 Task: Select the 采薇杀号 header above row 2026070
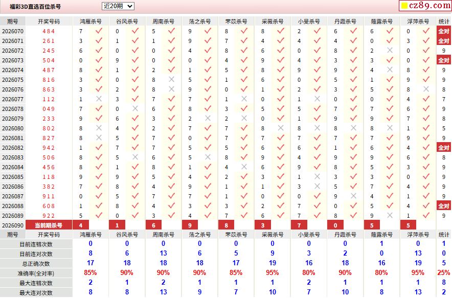pyautogui.click(x=273, y=21)
